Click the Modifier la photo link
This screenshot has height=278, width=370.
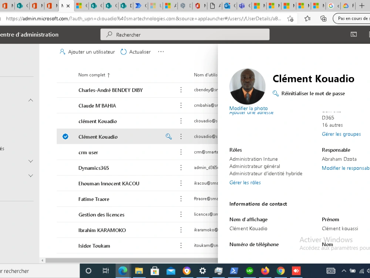pos(249,108)
